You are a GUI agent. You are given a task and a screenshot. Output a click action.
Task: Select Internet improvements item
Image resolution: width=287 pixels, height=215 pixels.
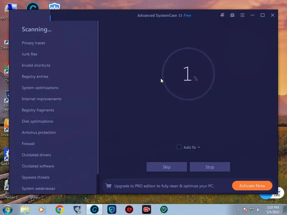tap(41, 99)
